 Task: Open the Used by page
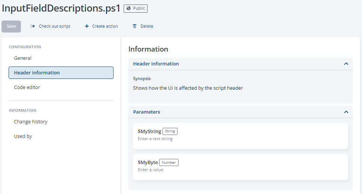pyautogui.click(x=23, y=136)
